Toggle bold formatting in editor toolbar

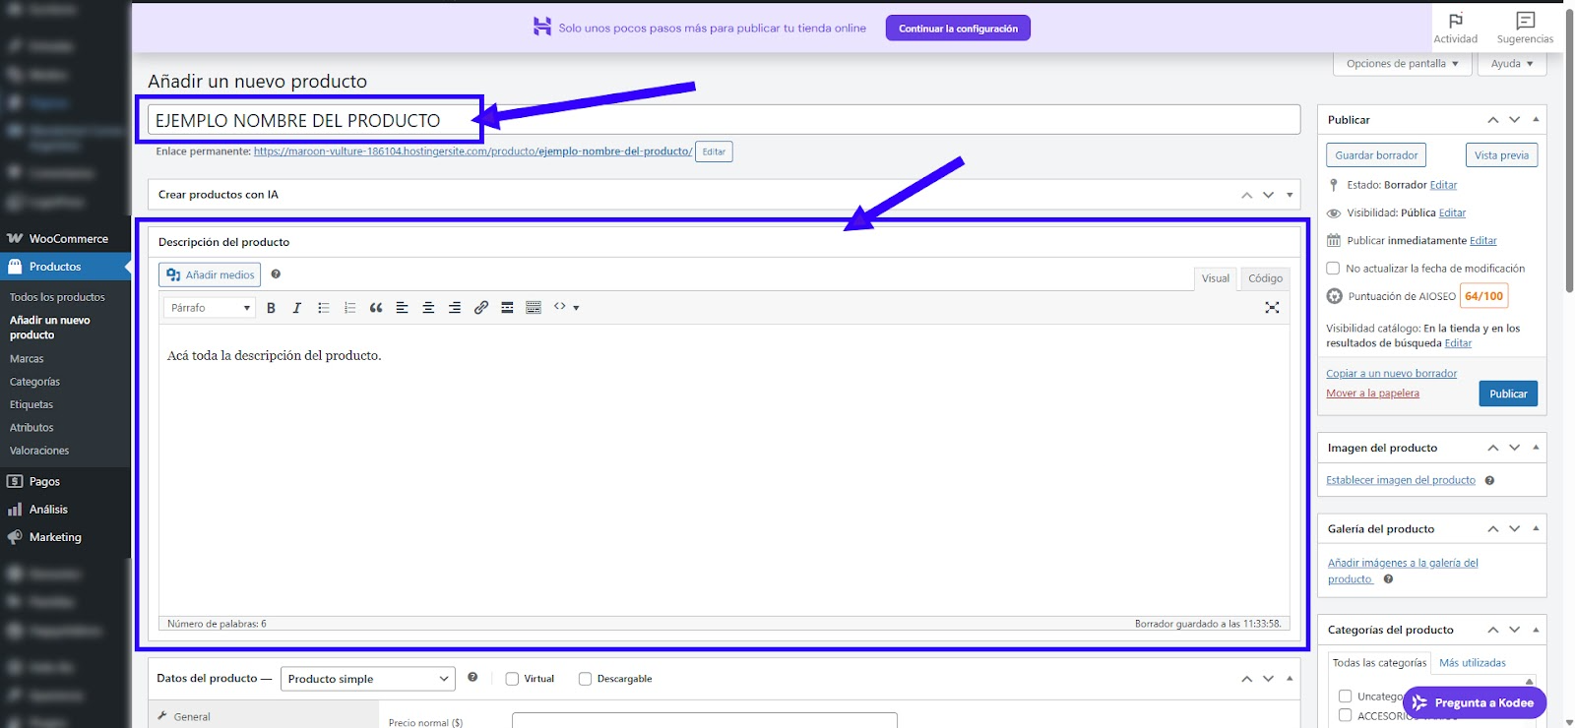(x=271, y=308)
